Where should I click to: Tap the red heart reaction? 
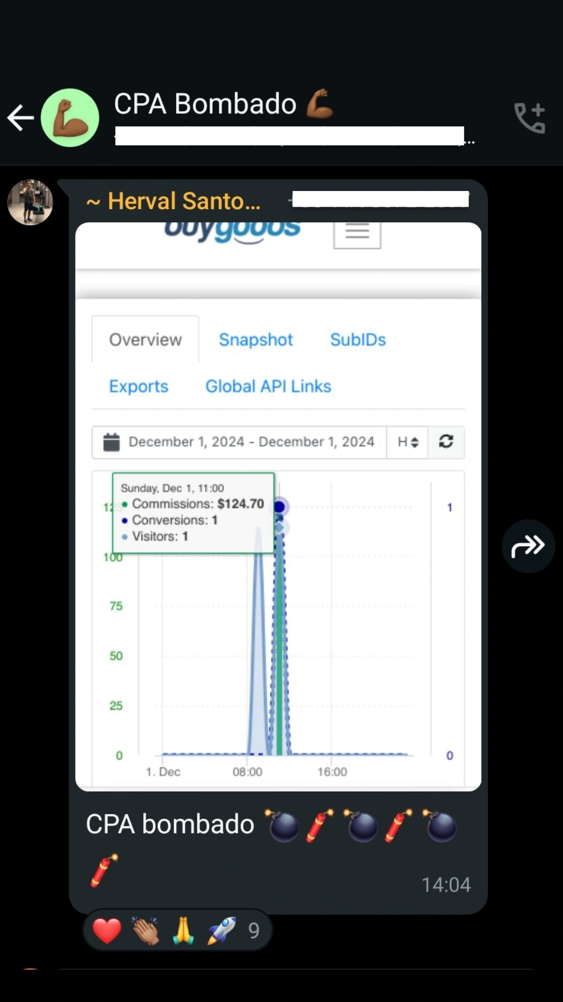[107, 931]
